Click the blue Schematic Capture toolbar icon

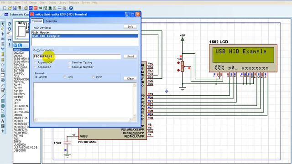coord(31,8)
